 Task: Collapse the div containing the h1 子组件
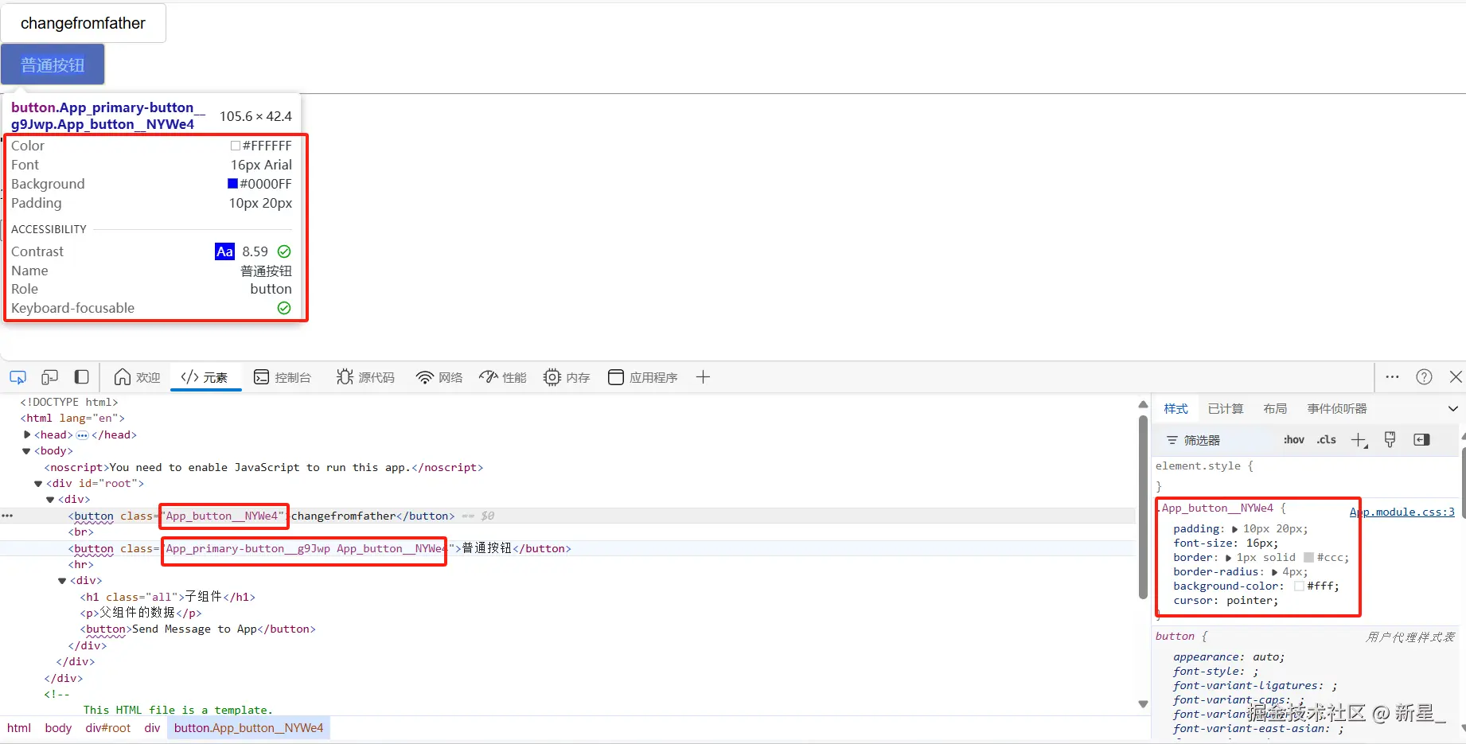(62, 581)
